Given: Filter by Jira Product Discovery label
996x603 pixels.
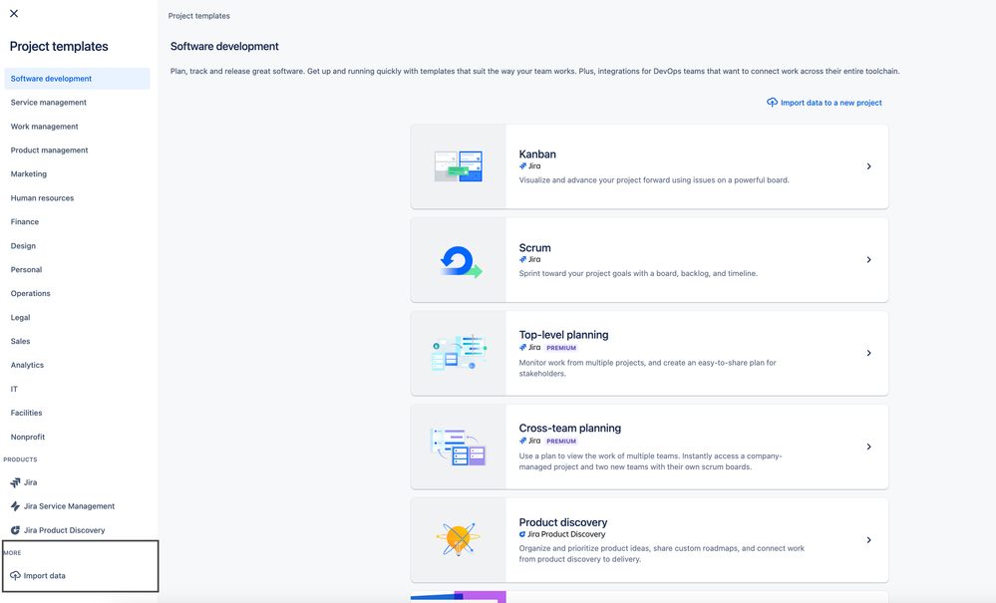Looking at the screenshot, I should (64, 530).
